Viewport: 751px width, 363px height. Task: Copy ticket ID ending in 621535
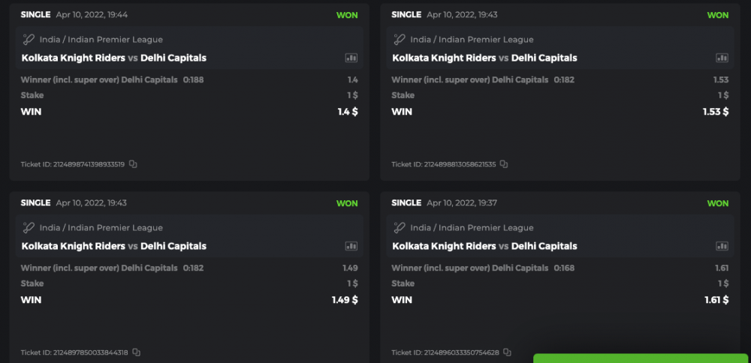point(504,164)
